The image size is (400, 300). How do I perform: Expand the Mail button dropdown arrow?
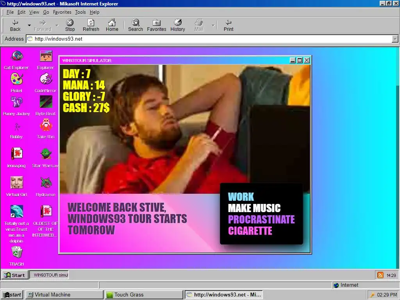[213, 25]
